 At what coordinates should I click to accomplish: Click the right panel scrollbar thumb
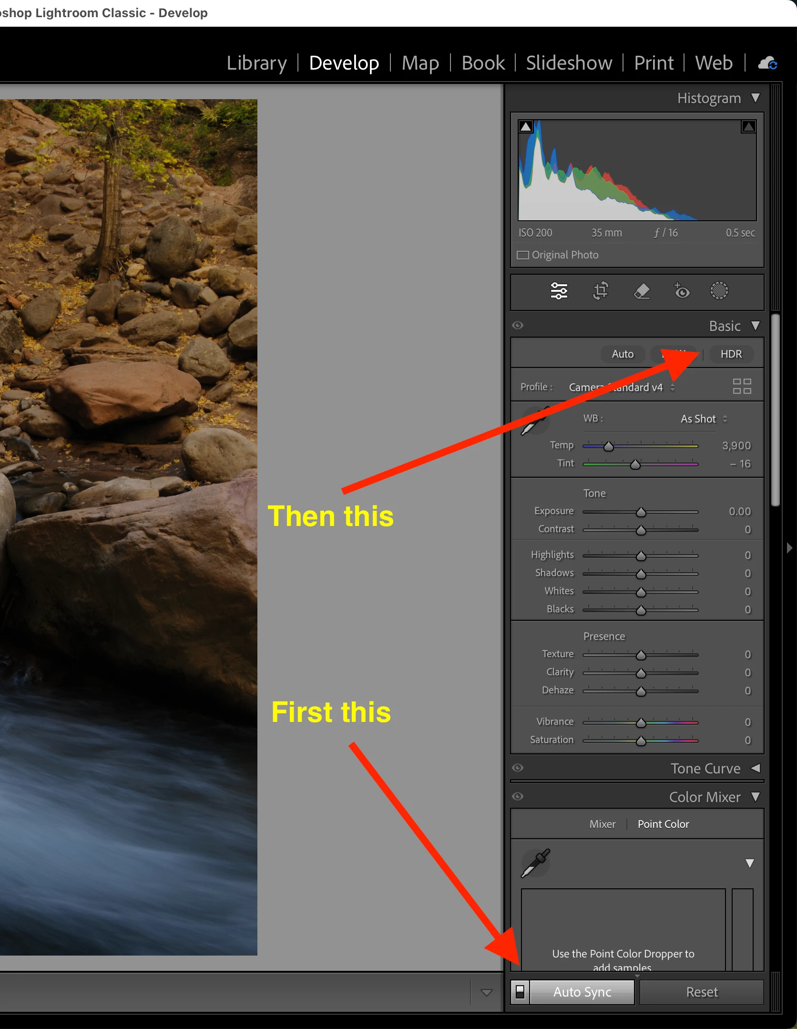[x=776, y=410]
